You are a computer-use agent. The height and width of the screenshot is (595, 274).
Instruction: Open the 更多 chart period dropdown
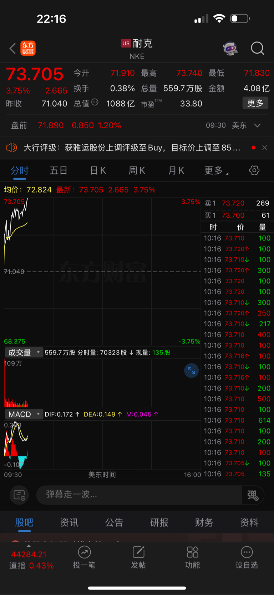tap(216, 170)
